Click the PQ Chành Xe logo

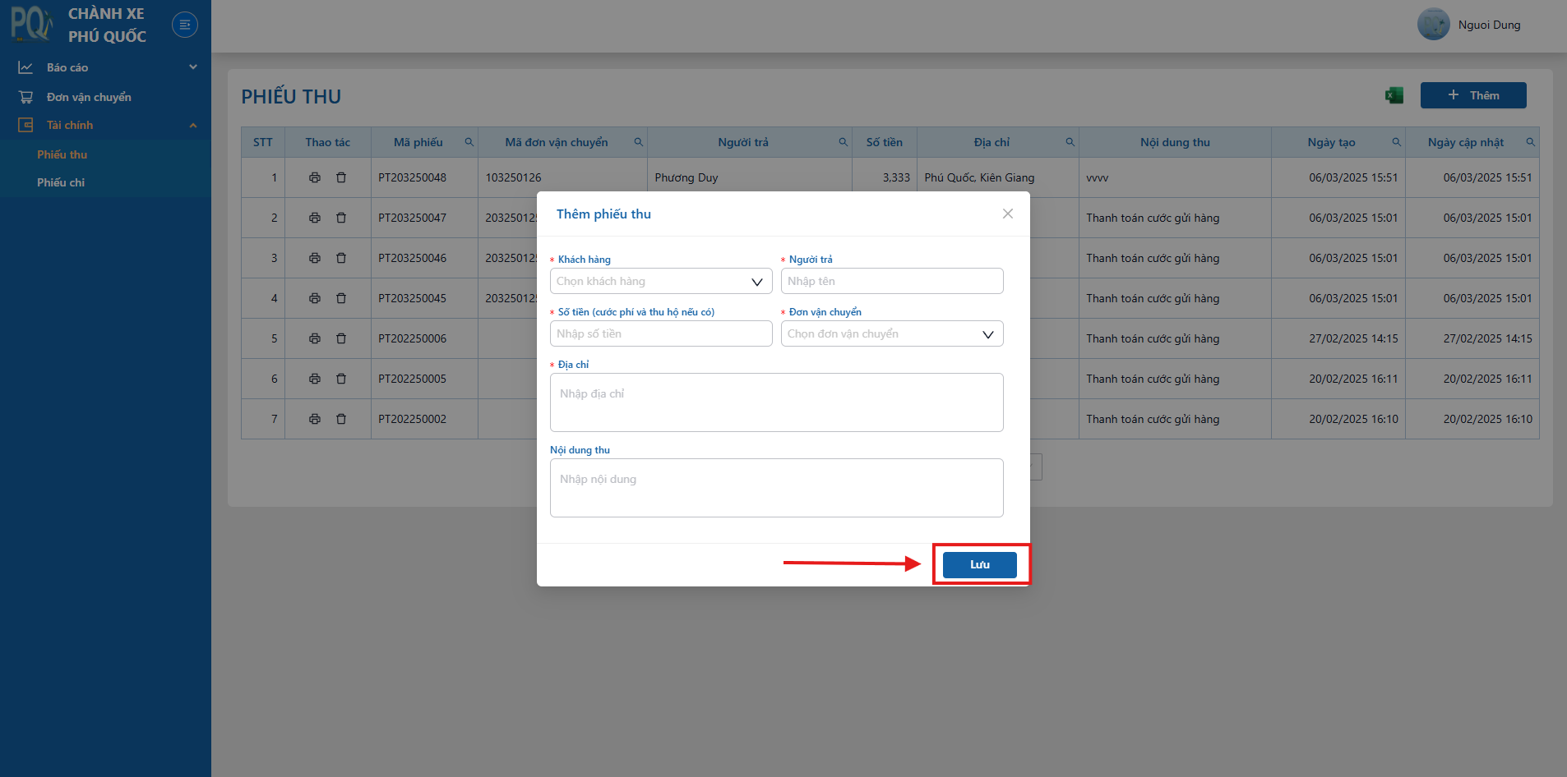(x=31, y=25)
